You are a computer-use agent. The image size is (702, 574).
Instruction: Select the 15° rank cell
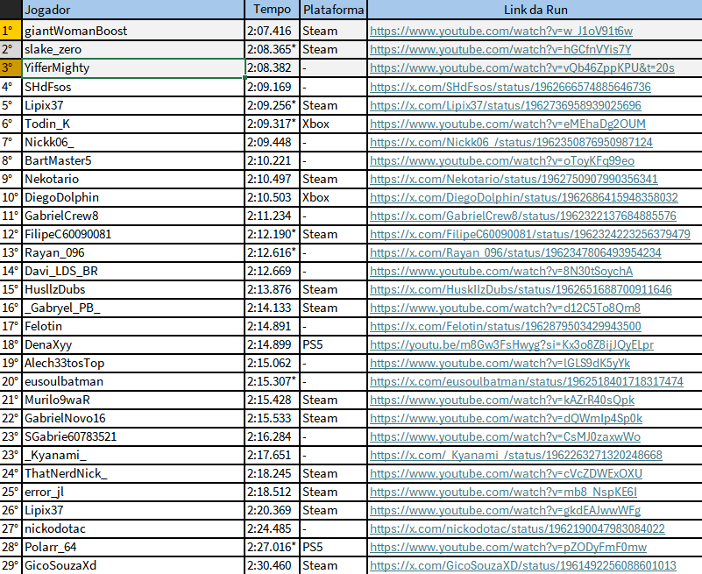pos(11,289)
